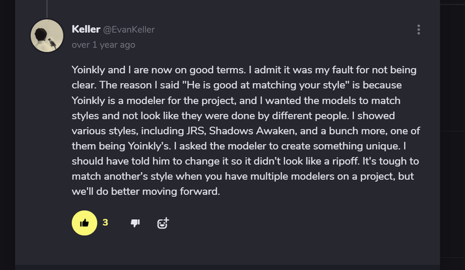Add an emoji reaction to comment

tap(163, 223)
